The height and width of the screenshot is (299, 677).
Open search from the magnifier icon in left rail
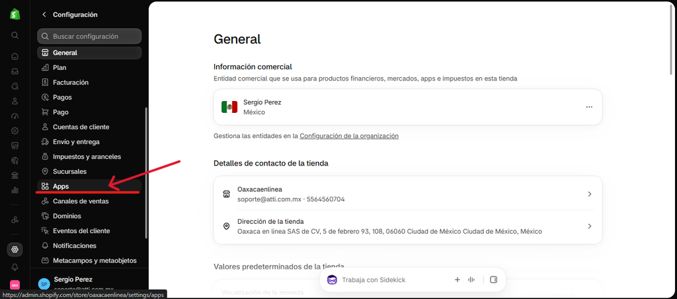(15, 36)
